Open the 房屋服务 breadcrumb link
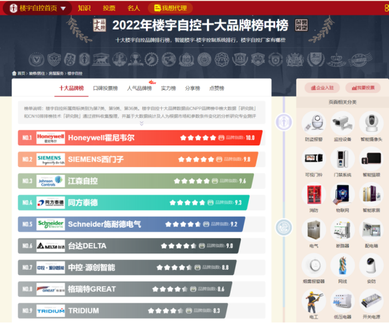This screenshot has width=389, height=323. coord(56,74)
